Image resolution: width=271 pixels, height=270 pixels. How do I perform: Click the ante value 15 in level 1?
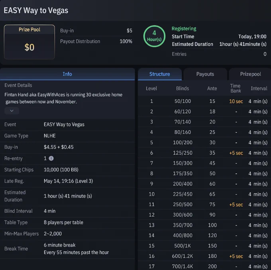pos(212,101)
